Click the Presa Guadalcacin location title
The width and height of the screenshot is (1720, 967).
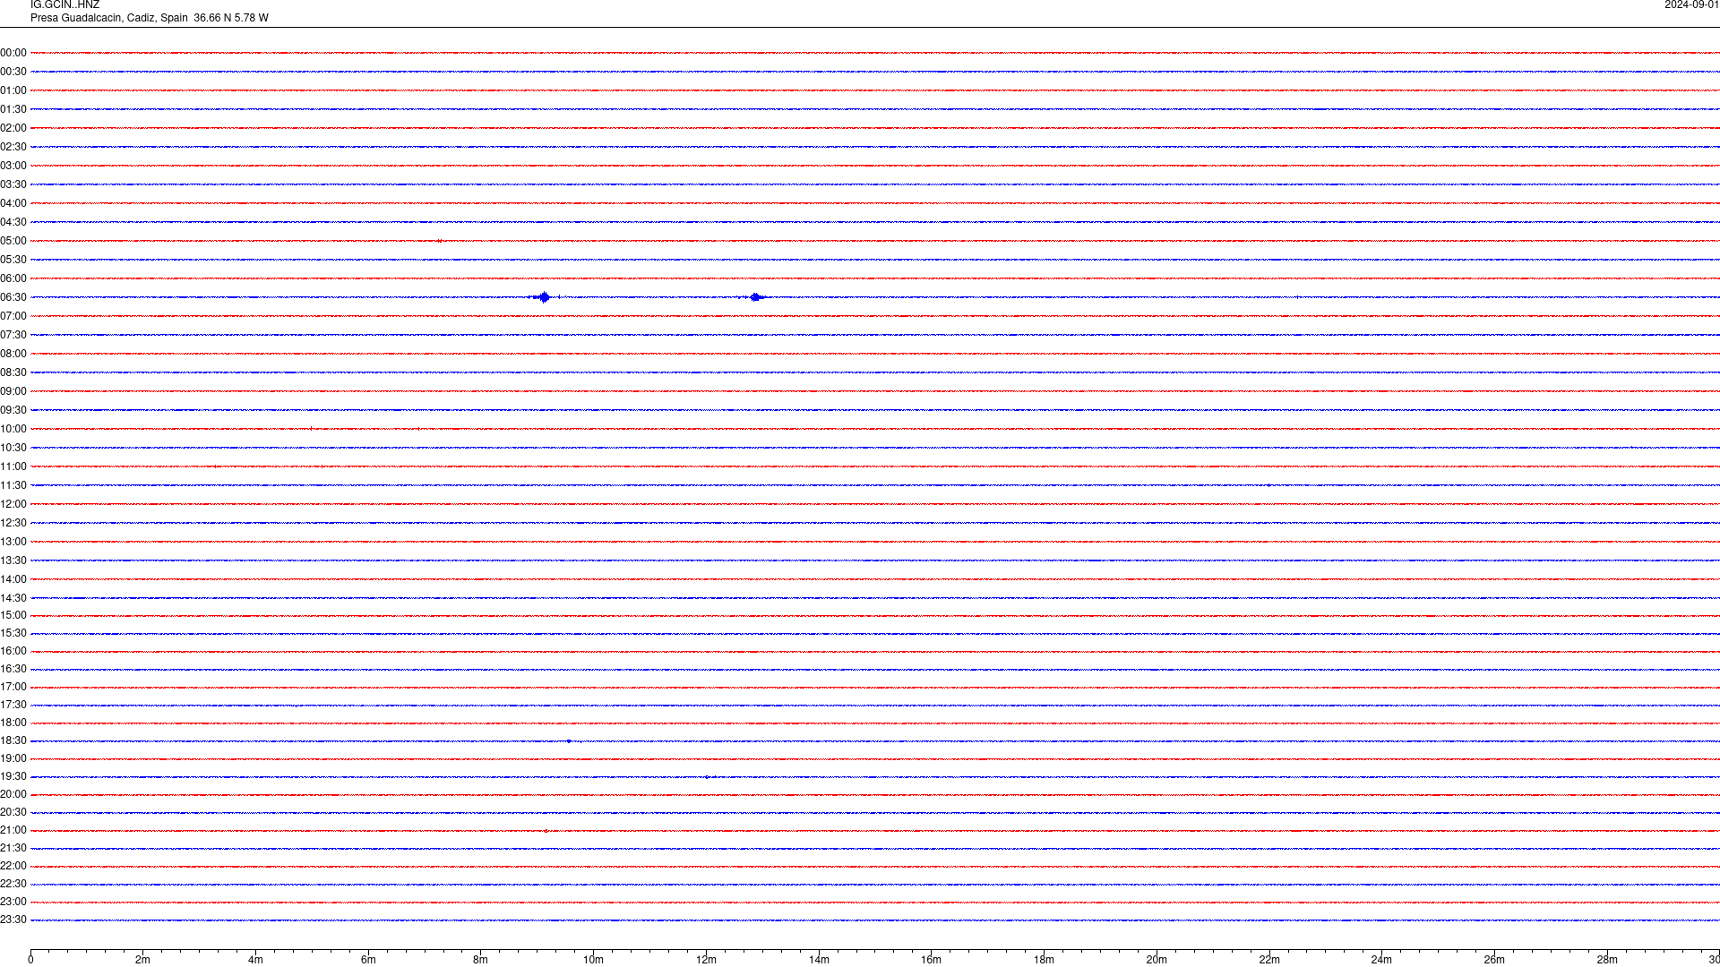click(x=149, y=18)
